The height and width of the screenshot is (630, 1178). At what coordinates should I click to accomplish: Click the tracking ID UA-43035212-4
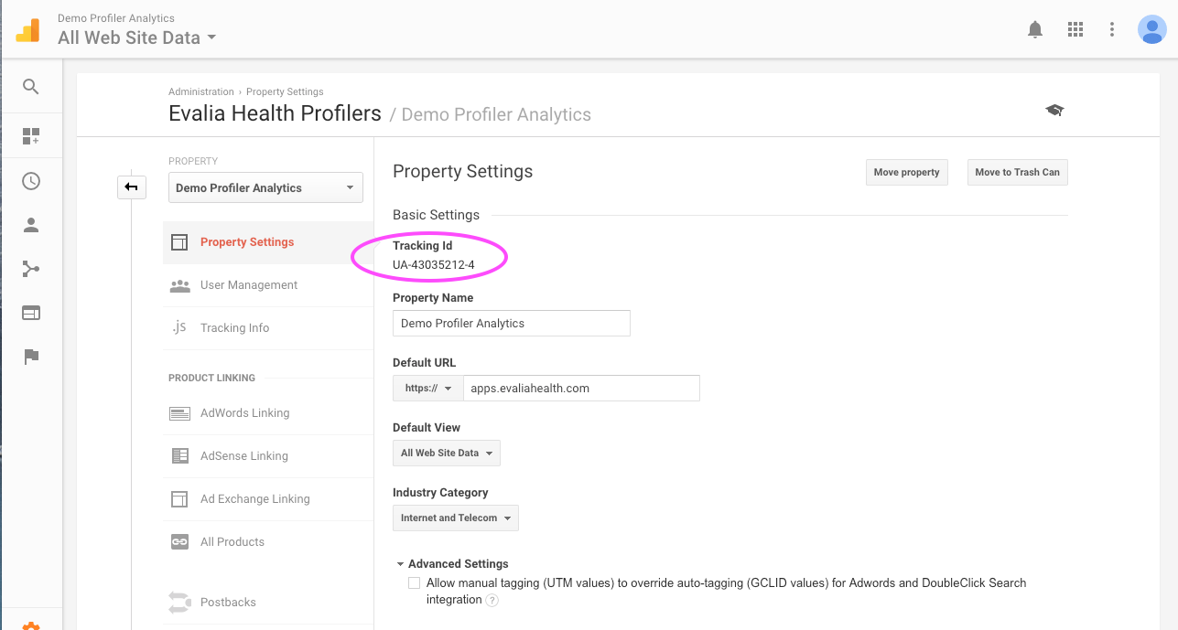pyautogui.click(x=434, y=265)
